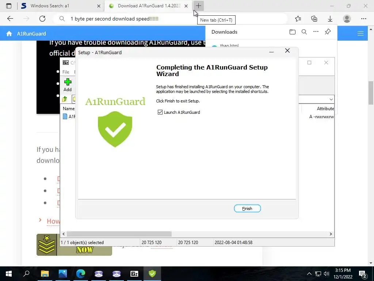Open the Windows Start menu
Image resolution: width=374 pixels, height=281 pixels.
(x=9, y=274)
